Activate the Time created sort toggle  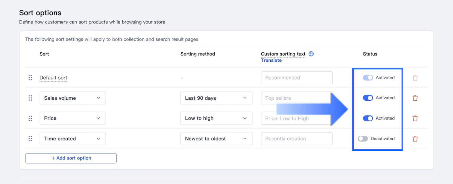click(363, 138)
